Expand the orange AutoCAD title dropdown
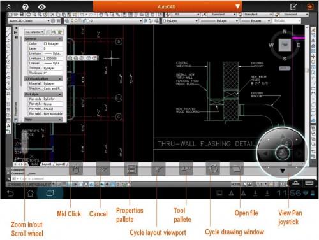The image size is (319, 240). (237, 6)
